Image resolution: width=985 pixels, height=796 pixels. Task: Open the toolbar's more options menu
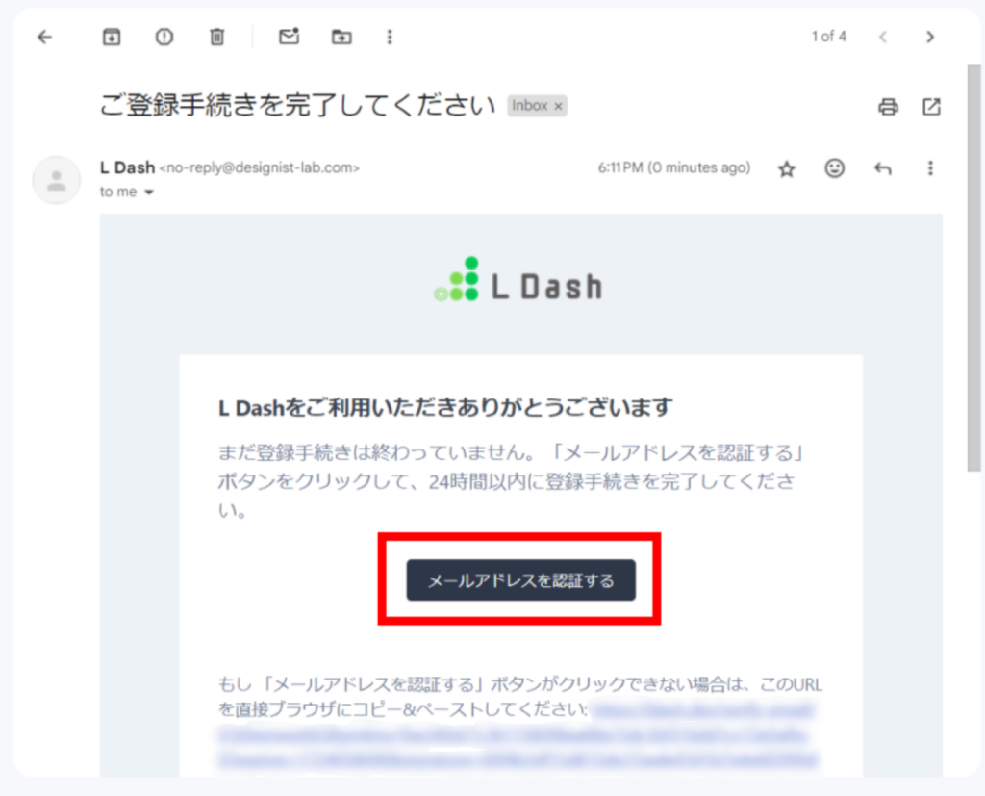391,38
